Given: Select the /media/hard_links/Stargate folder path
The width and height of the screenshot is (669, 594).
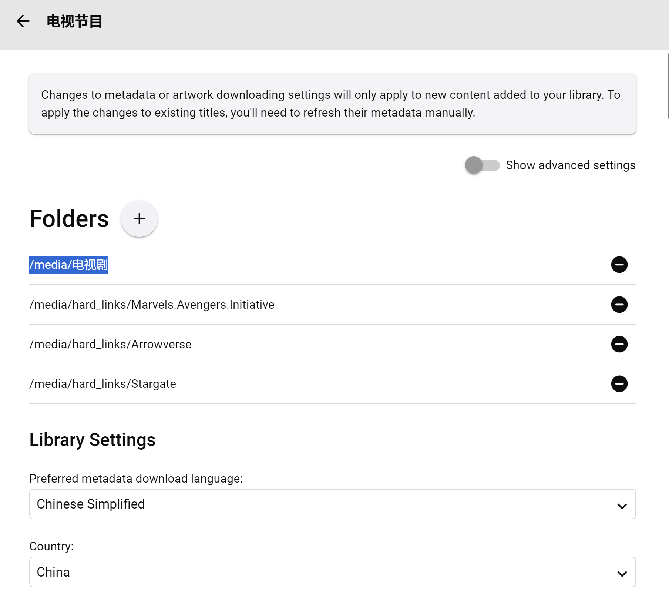Looking at the screenshot, I should [102, 384].
